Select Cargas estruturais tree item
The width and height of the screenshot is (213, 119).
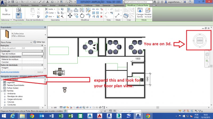(15, 99)
